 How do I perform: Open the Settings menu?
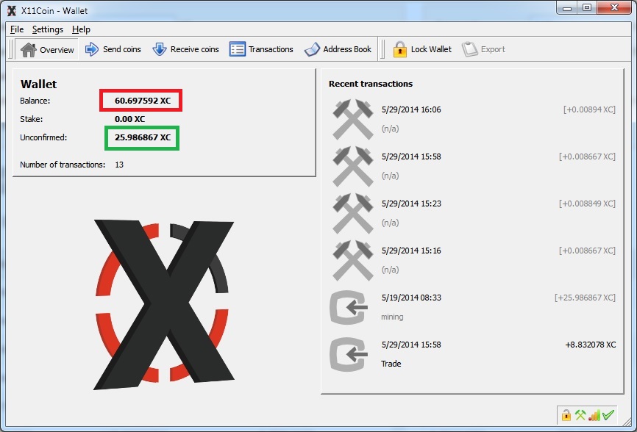click(x=48, y=29)
